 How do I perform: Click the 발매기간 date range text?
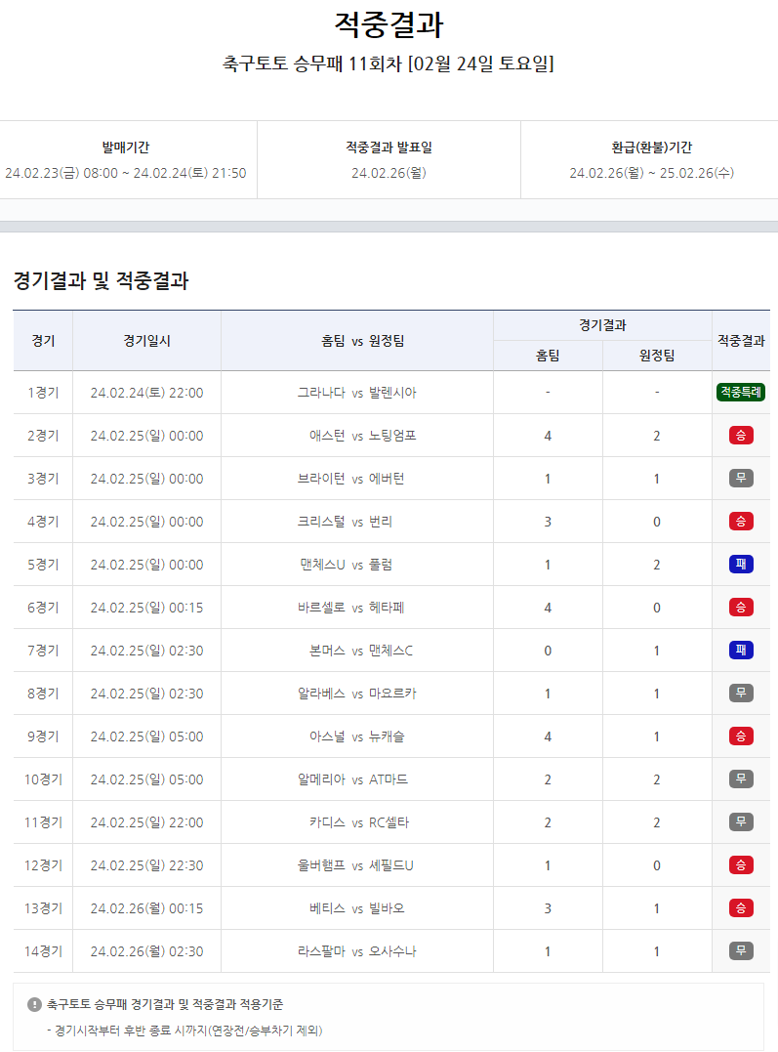(126, 174)
